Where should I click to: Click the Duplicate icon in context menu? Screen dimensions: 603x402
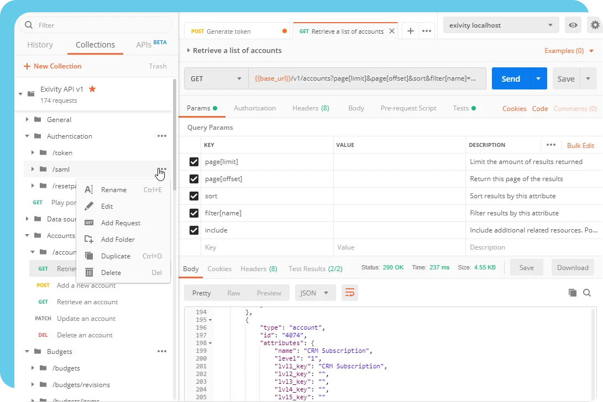(x=89, y=256)
